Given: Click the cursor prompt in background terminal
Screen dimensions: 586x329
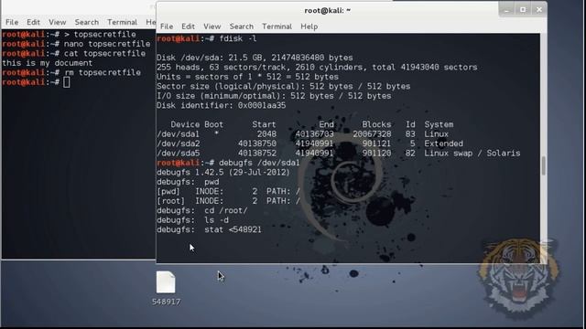Looking at the screenshot, I should [x=67, y=82].
